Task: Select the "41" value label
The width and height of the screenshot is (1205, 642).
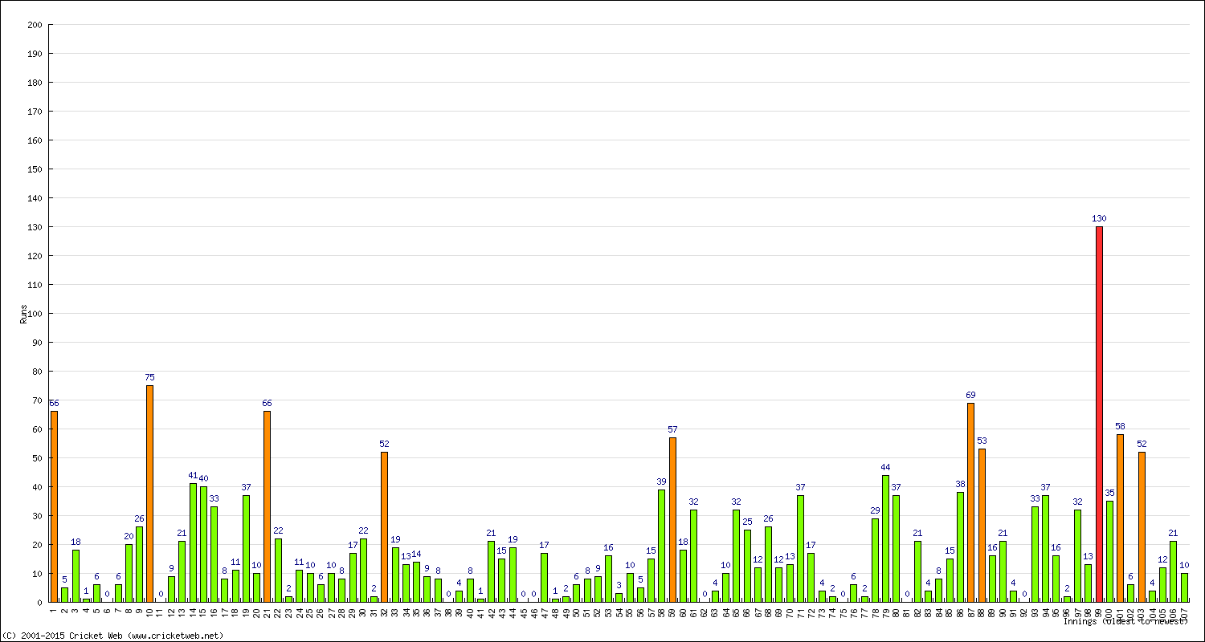Action: click(x=193, y=475)
